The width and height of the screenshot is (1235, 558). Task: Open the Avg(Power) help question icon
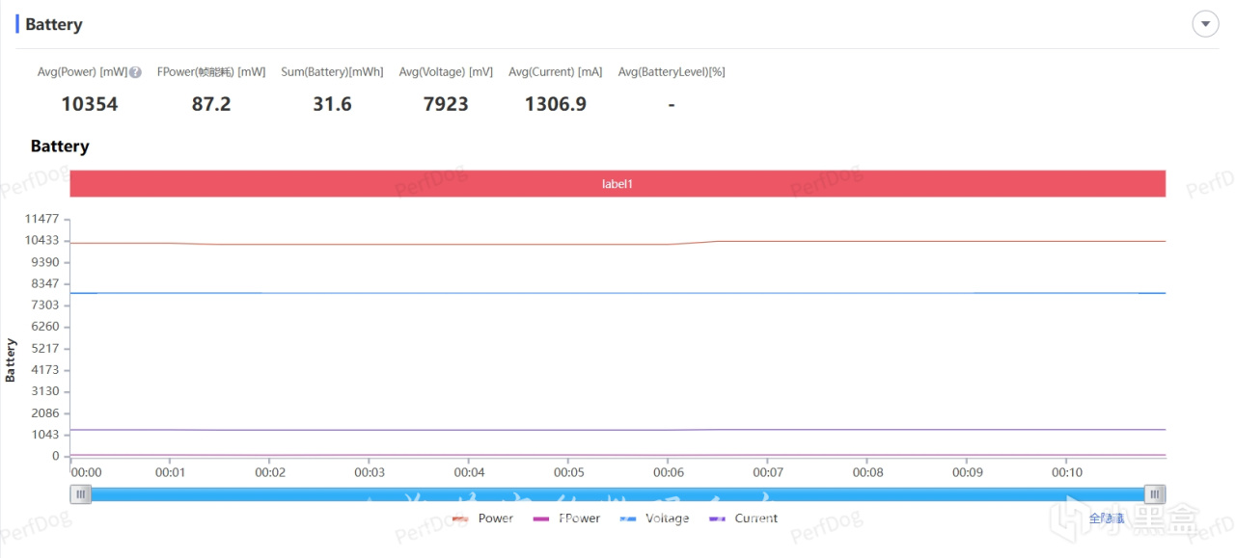pos(136,72)
